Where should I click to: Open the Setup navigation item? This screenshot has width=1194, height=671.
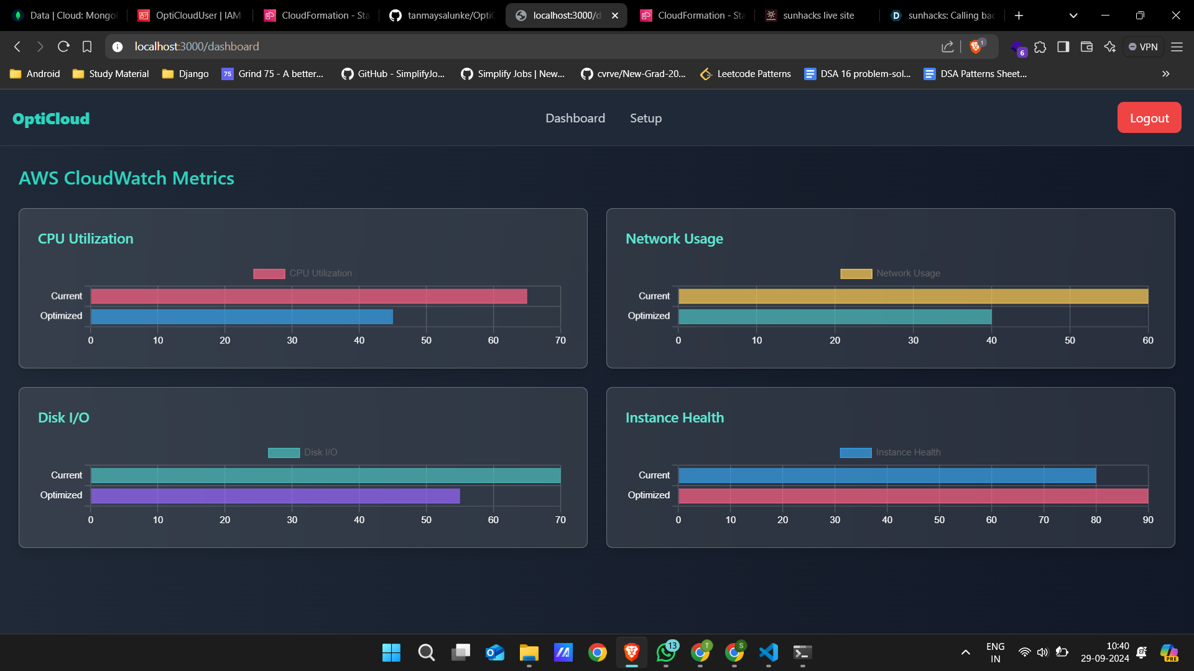click(x=646, y=118)
